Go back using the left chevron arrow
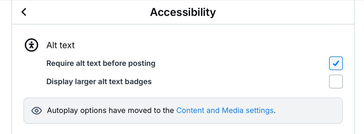 pyautogui.click(x=24, y=12)
